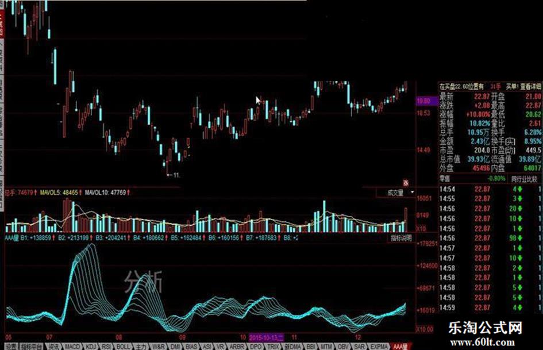Viewport: 543px width, 350px height.
Task: Click the 内盘 64017 value
Action: (x=533, y=168)
